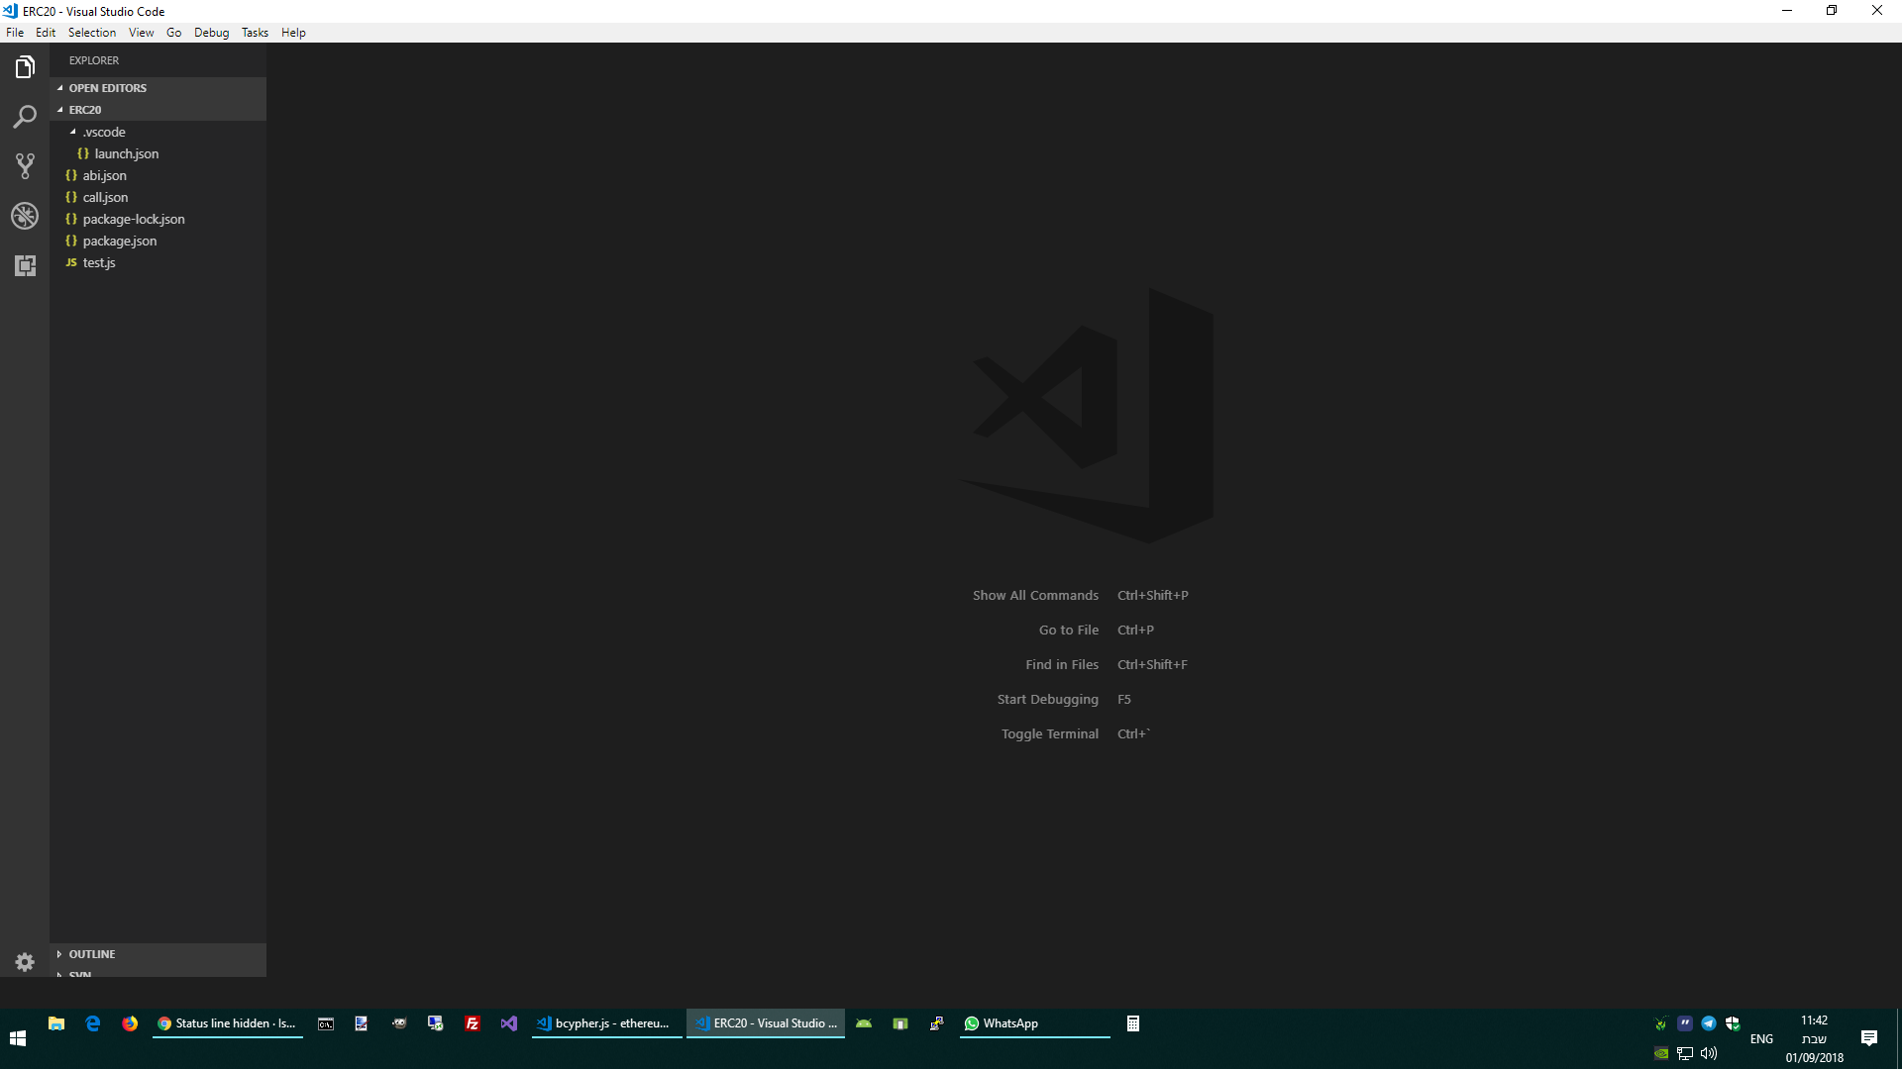The width and height of the screenshot is (1902, 1069).
Task: Expand the OUTLINE section
Action: (x=158, y=954)
